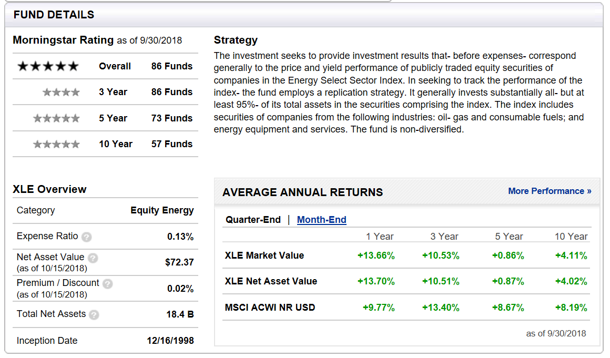Click the Strategy heading
Viewport: 610px width, 358px height.
[236, 40]
